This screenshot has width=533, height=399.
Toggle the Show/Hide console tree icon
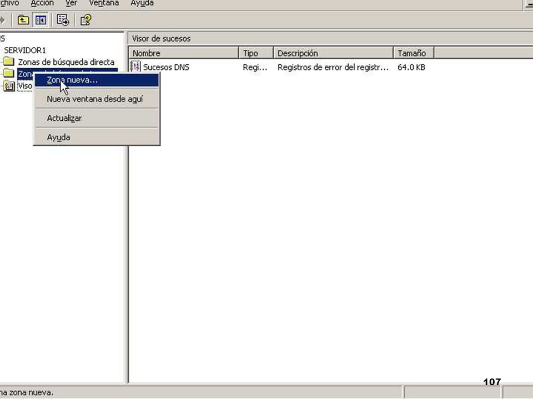41,21
